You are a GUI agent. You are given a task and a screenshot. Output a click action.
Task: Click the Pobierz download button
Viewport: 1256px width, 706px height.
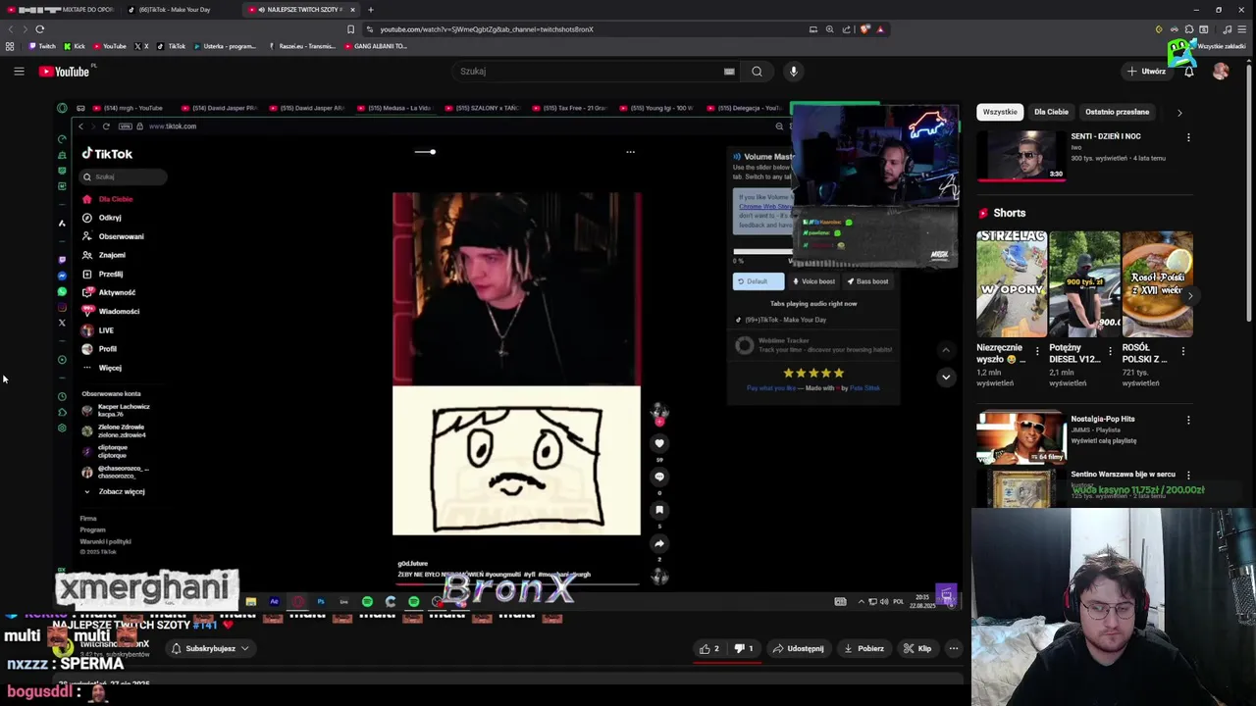[863, 648]
